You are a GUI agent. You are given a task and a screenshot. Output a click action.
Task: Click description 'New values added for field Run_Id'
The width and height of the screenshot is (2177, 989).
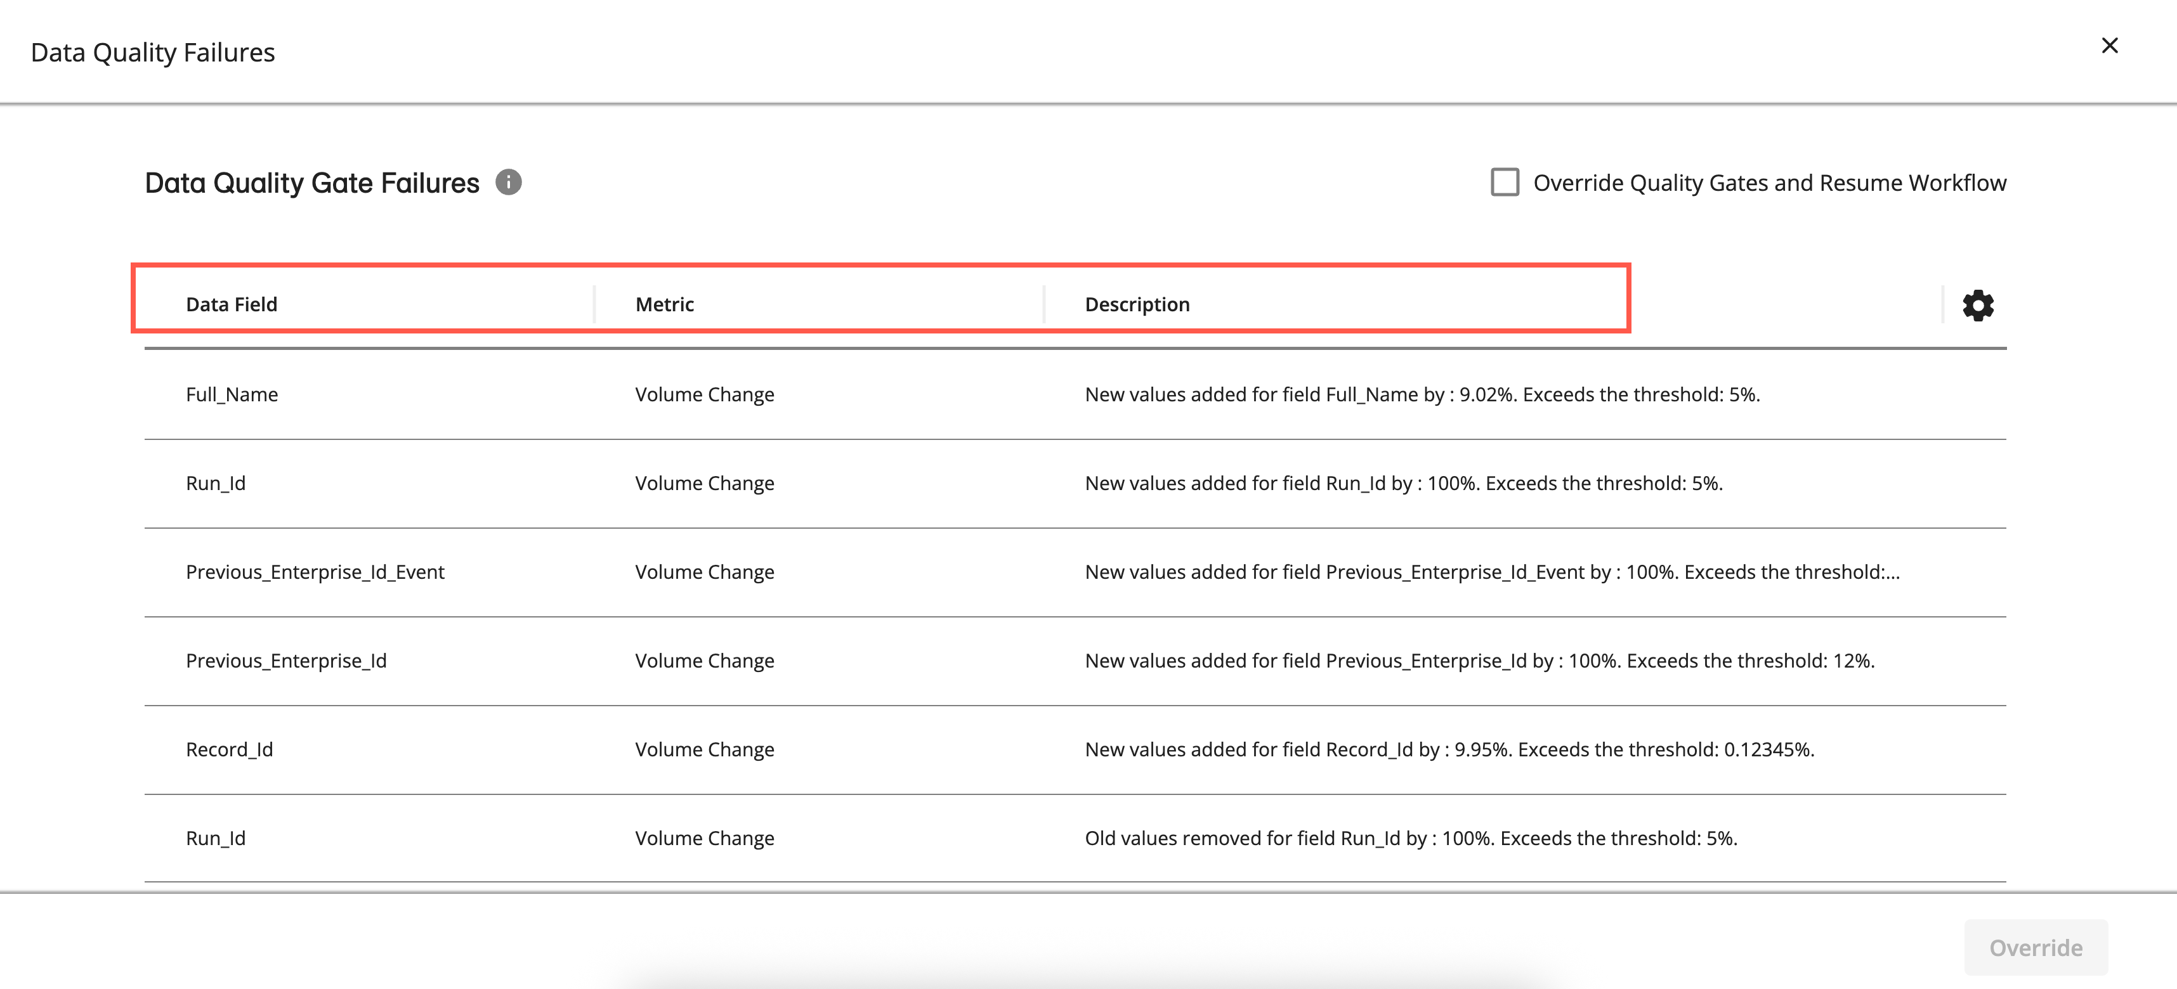click(x=1404, y=483)
